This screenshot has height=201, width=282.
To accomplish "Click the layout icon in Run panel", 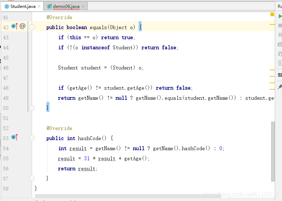I will 280,75.
